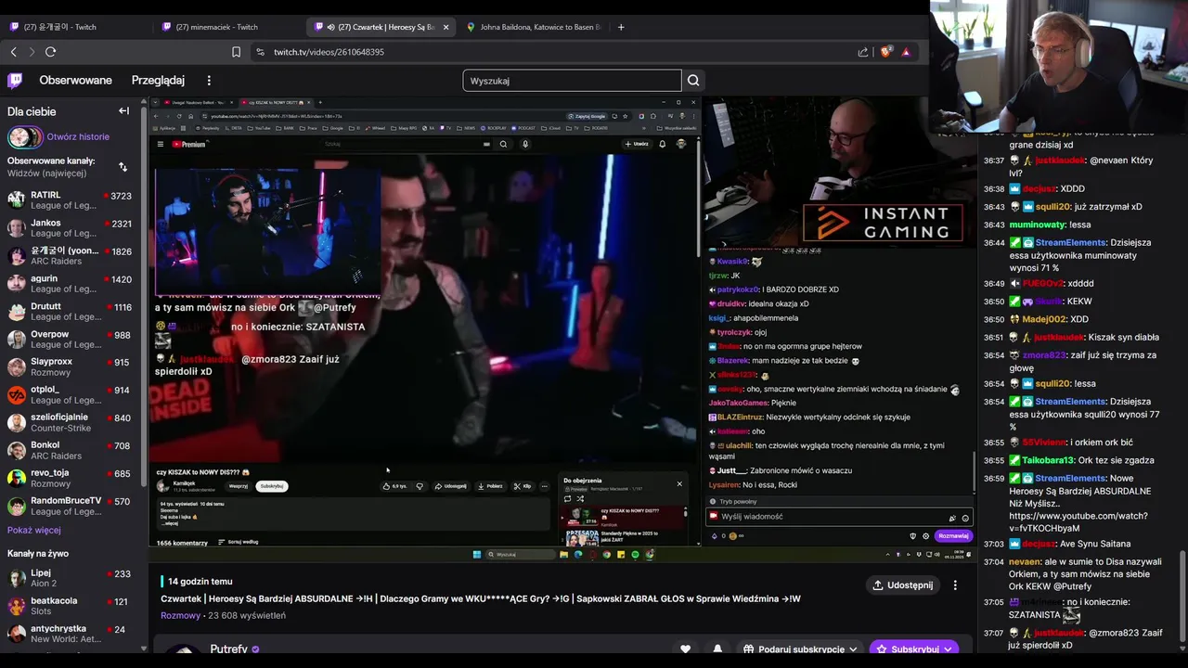Open a new browser tab with plus
The width and height of the screenshot is (1188, 668).
tap(621, 27)
